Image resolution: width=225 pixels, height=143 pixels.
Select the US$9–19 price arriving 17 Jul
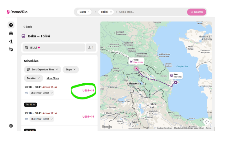pos(88,116)
